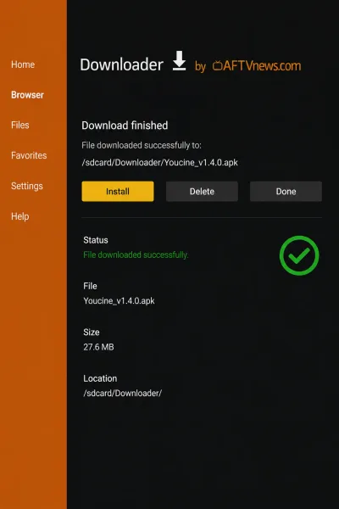Image resolution: width=339 pixels, height=509 pixels.
Task: Click the 'Location' label
Action: (100, 378)
